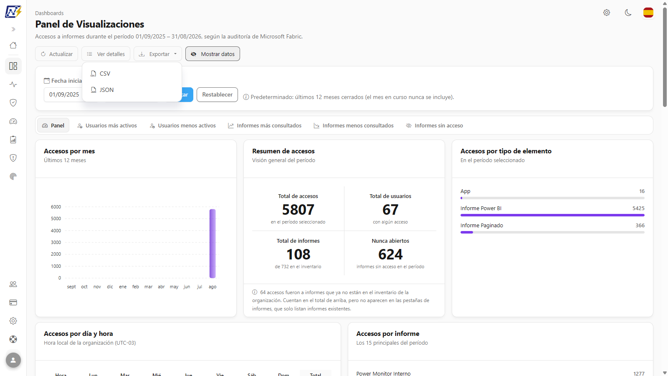Open the users group sidebar icon
Viewport: 668px width, 376px height.
13,284
